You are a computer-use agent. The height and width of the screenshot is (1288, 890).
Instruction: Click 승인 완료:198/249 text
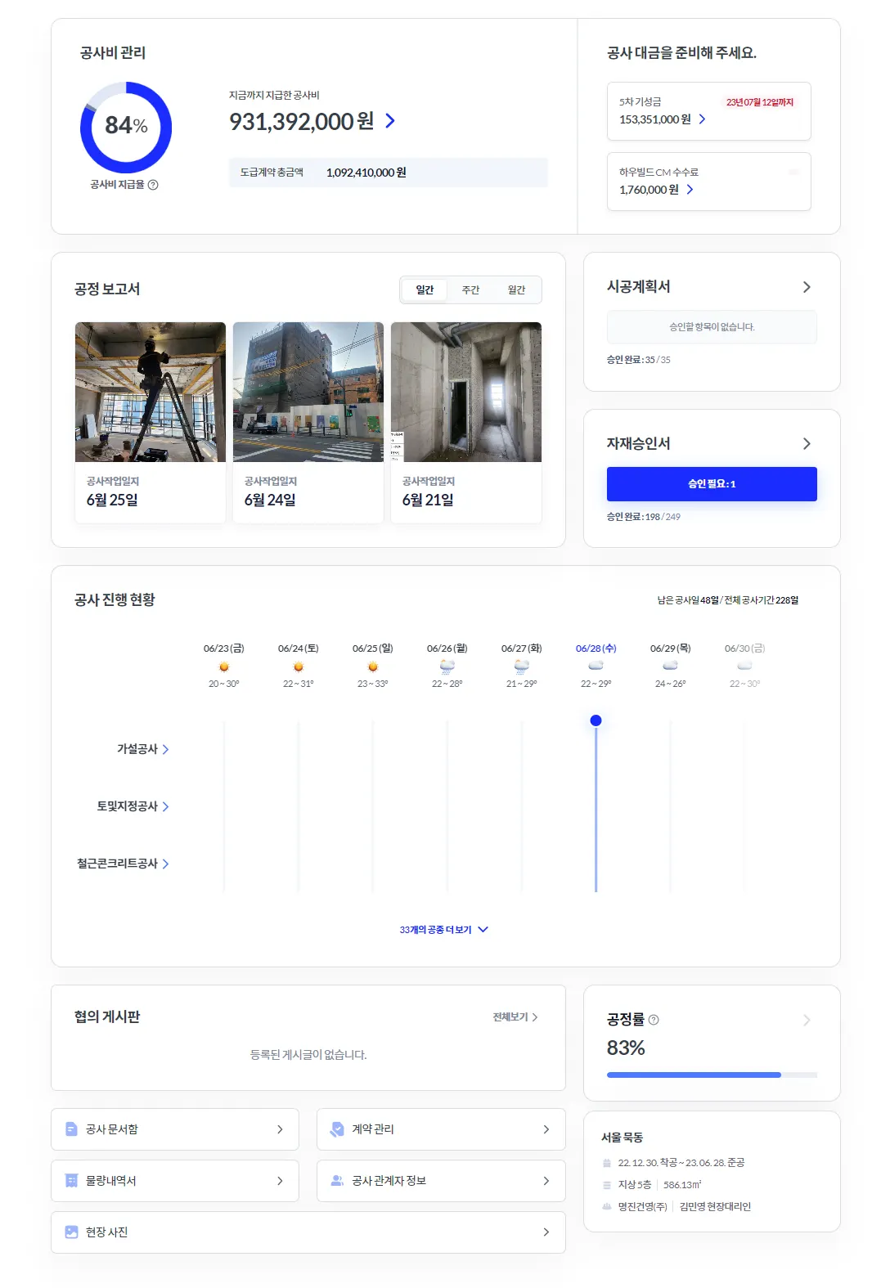click(x=644, y=517)
